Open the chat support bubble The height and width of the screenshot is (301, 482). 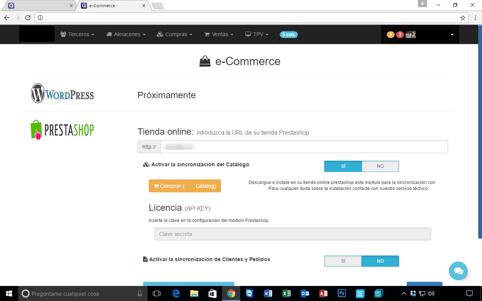coord(458,271)
